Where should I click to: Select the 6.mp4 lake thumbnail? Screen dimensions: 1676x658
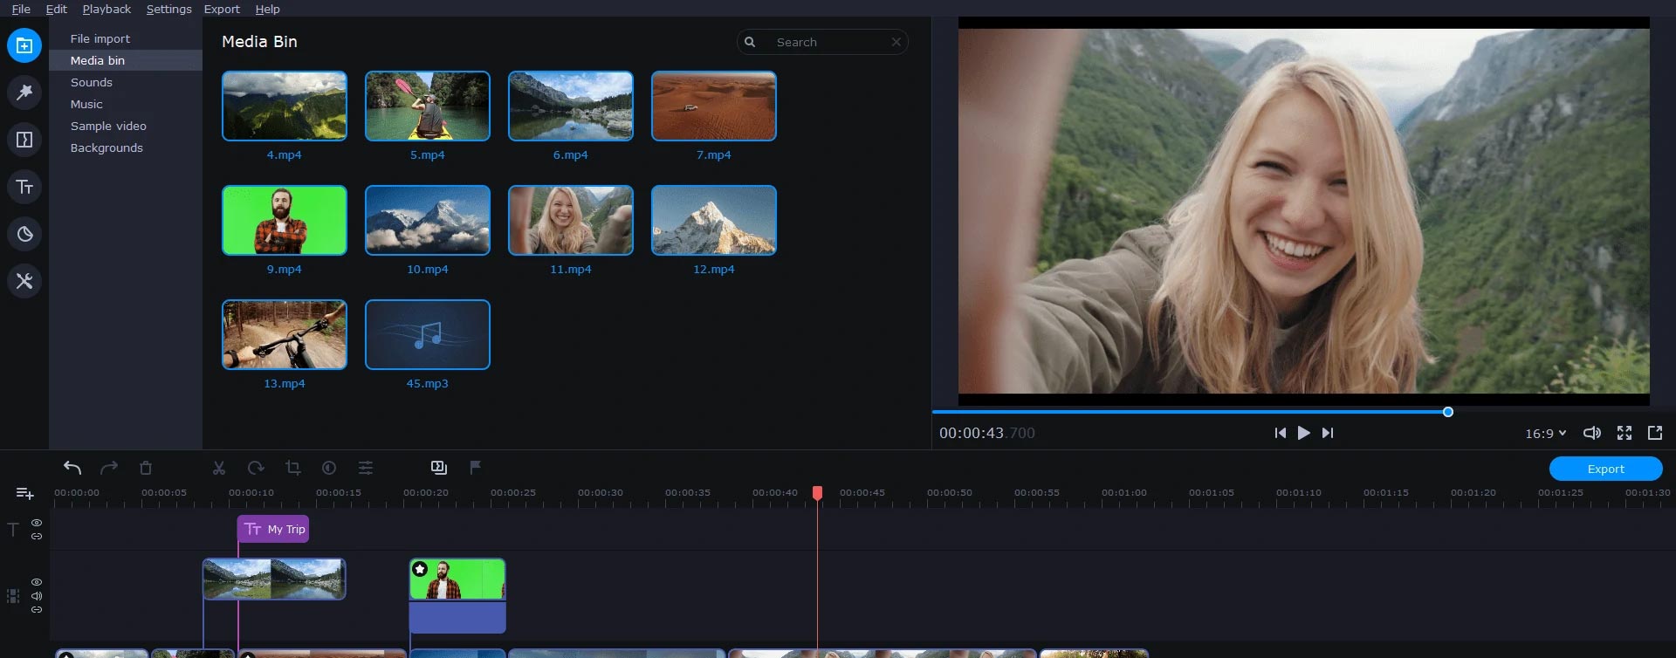(571, 106)
